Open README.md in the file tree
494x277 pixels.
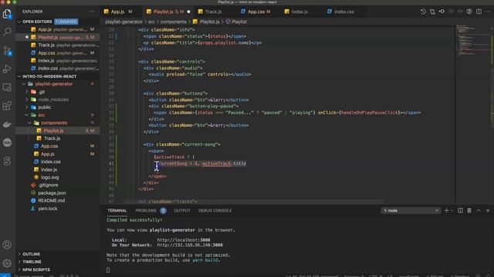click(x=58, y=200)
